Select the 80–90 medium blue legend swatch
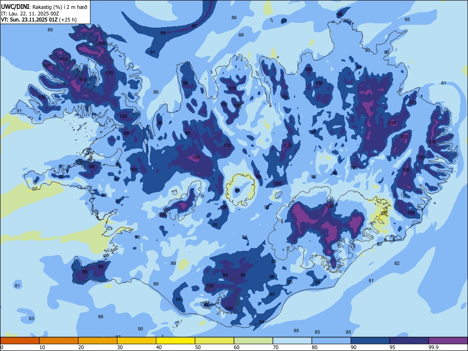This screenshot has height=351, width=468. click(x=331, y=341)
